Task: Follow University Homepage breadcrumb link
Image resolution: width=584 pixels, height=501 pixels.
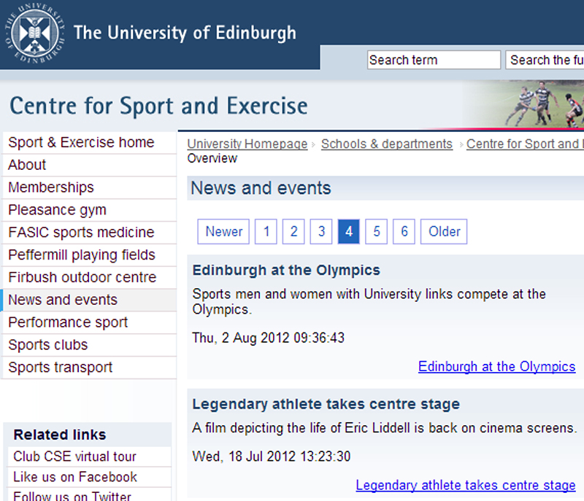Action: coord(247,144)
